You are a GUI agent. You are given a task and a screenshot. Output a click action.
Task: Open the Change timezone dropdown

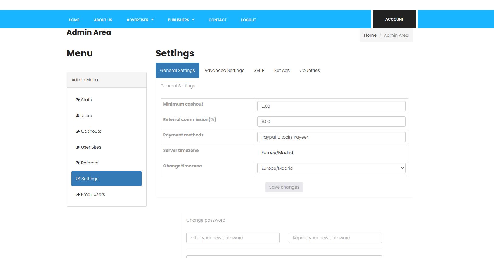pyautogui.click(x=331, y=168)
